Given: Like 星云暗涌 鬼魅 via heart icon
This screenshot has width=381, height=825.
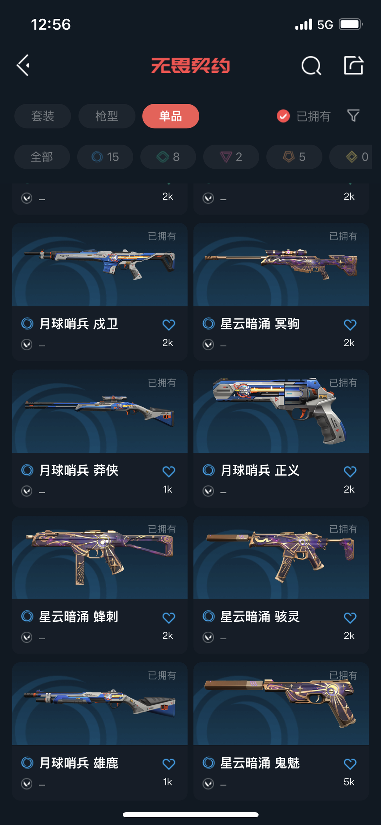Looking at the screenshot, I should pos(350,764).
